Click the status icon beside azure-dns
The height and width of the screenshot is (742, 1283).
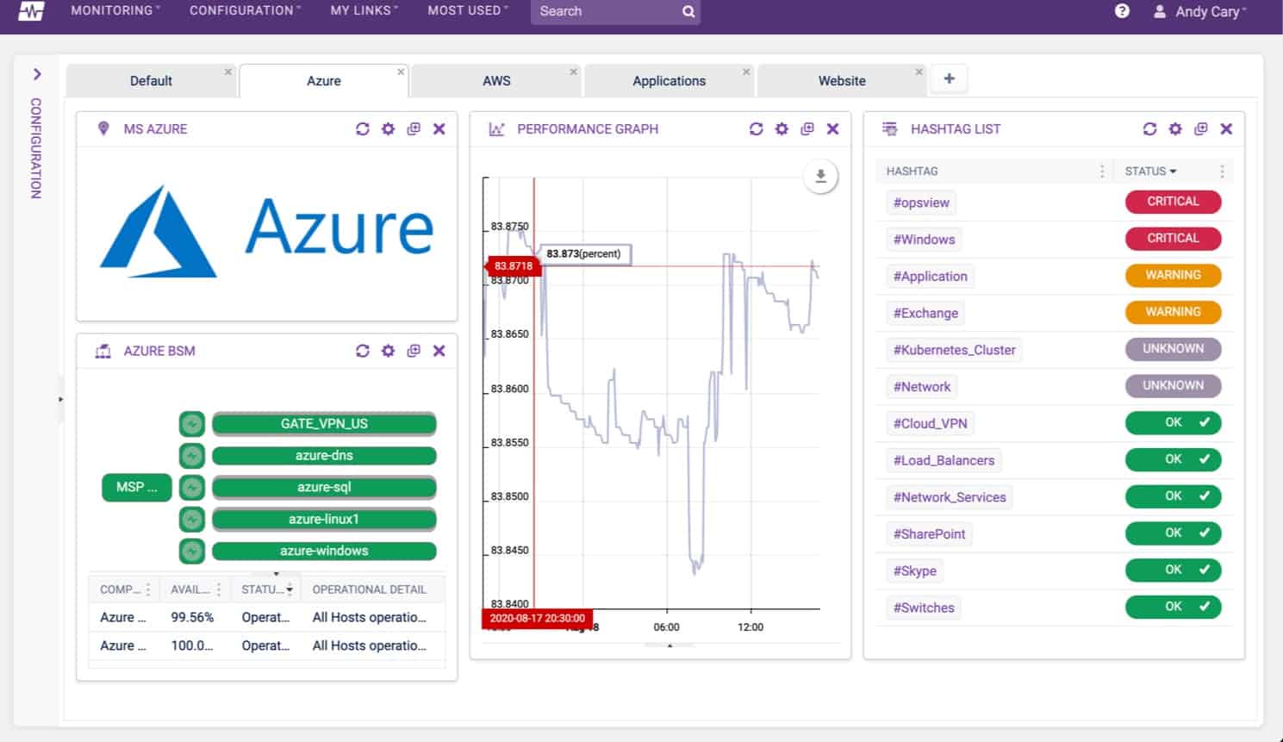pos(192,455)
